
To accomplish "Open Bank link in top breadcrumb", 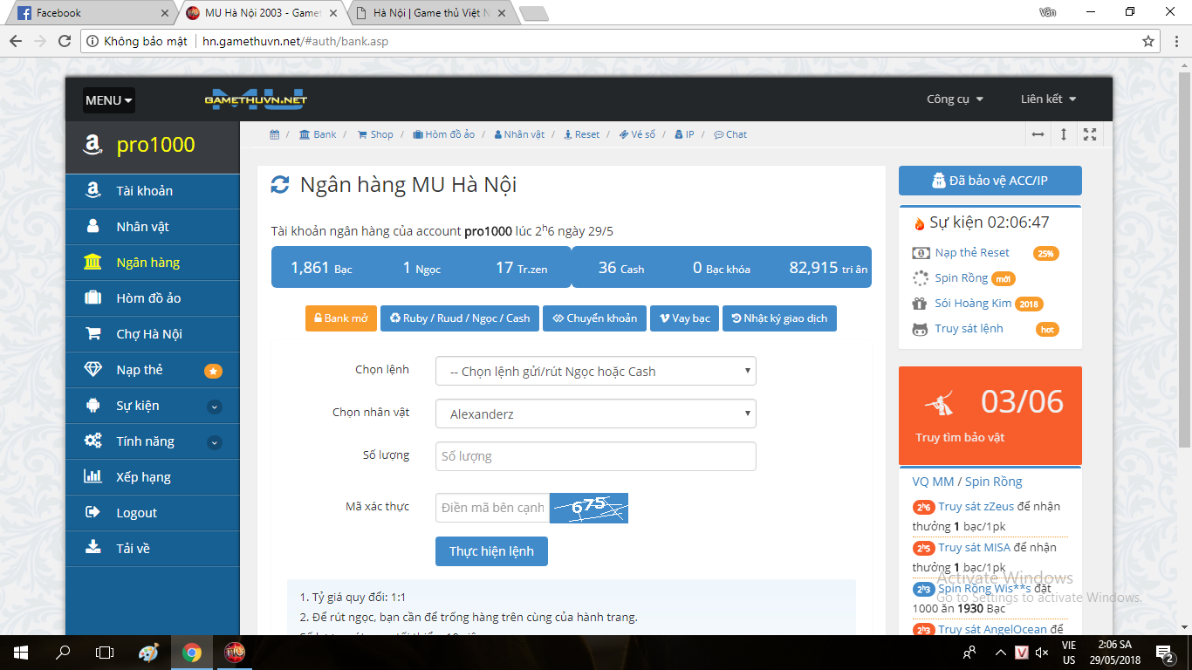I will (318, 134).
